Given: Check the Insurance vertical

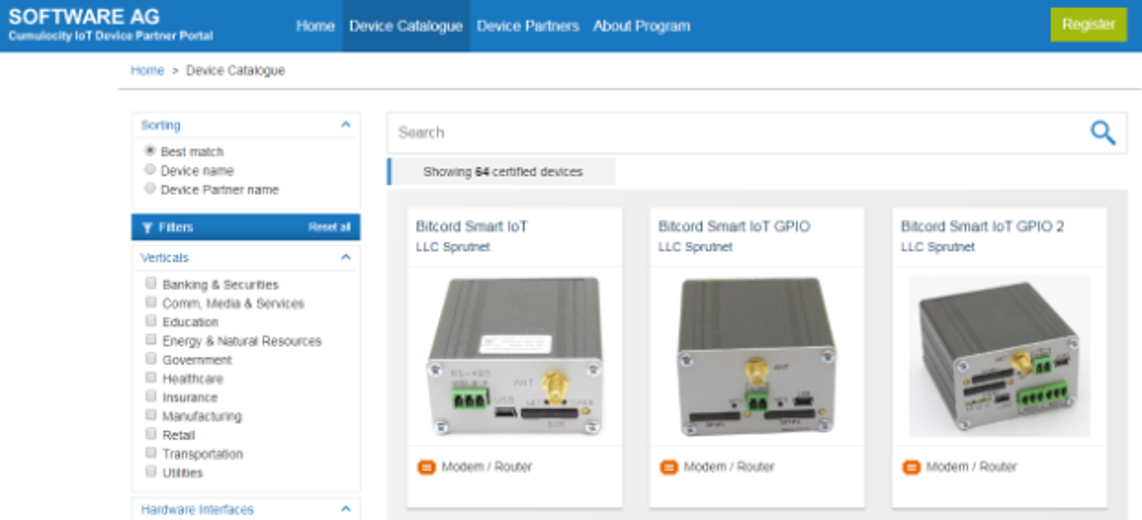Looking at the screenshot, I should (x=151, y=396).
